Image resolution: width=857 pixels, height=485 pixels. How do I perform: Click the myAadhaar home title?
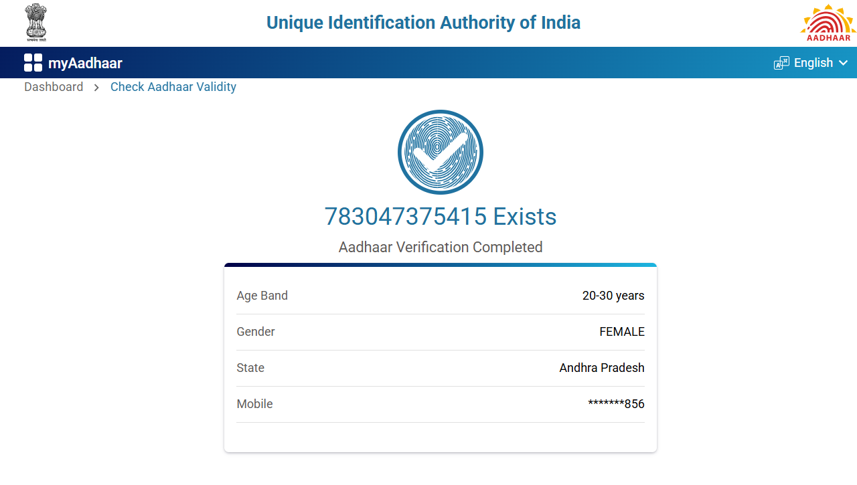pos(85,64)
